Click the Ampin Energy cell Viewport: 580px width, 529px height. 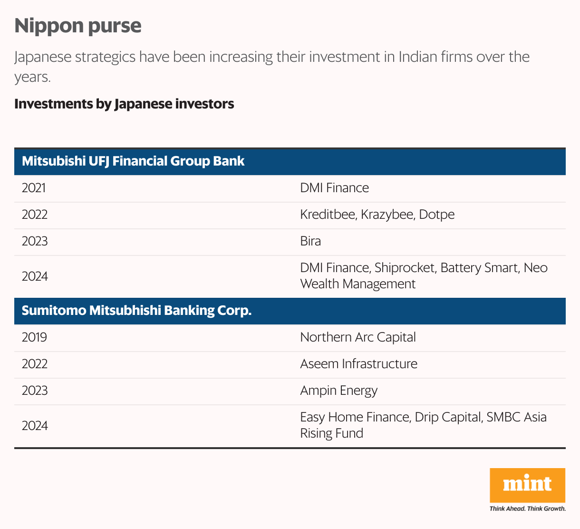(x=338, y=391)
